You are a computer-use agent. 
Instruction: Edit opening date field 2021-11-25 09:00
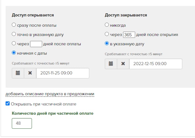[x=63, y=73]
